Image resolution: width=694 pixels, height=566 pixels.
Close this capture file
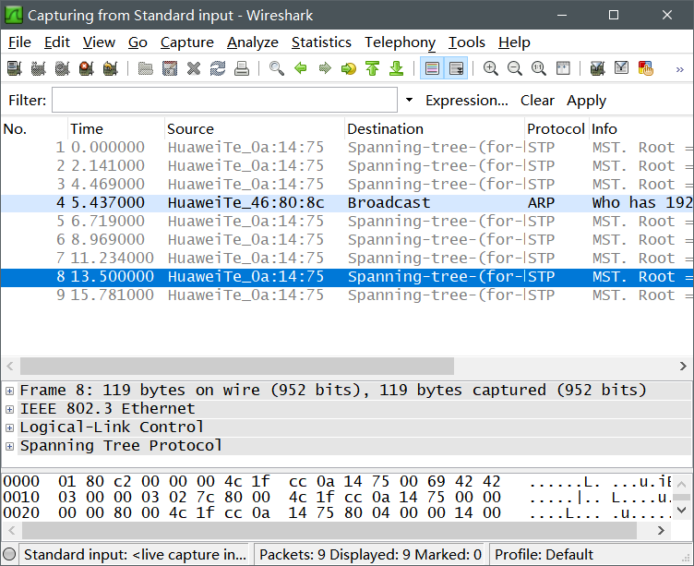(194, 68)
